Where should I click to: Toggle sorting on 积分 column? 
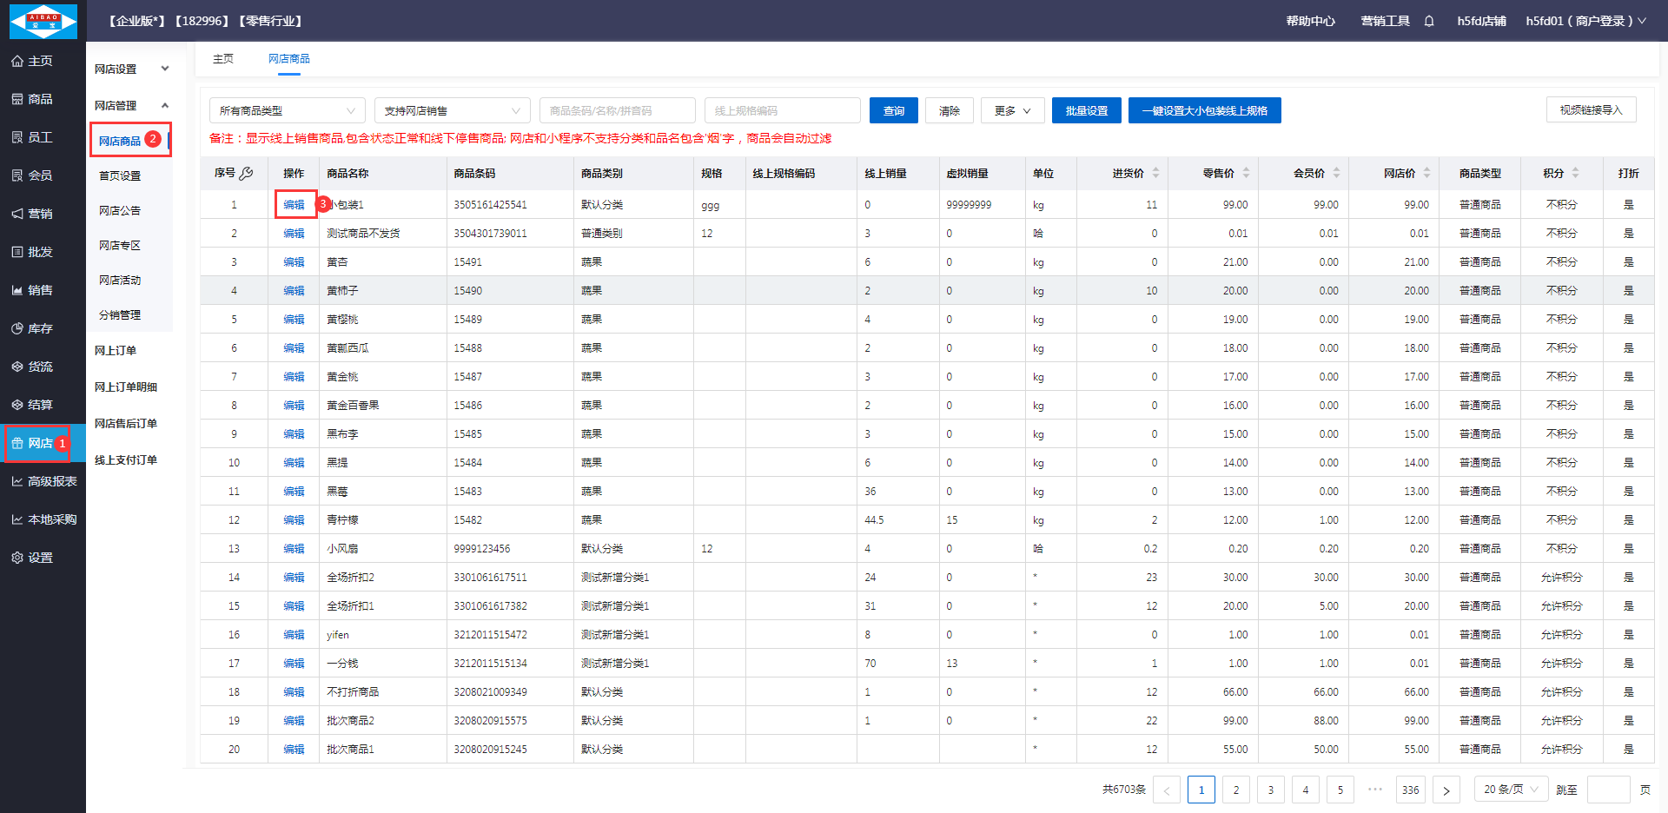point(1575,174)
